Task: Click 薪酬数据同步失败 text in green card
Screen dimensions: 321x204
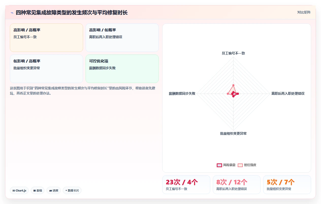Action: click(x=102, y=68)
